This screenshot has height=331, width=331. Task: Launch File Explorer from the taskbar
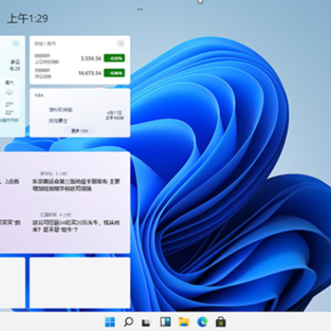click(184, 322)
